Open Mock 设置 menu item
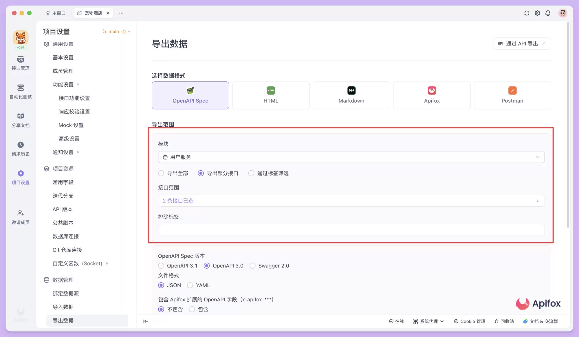579x337 pixels. (x=71, y=125)
